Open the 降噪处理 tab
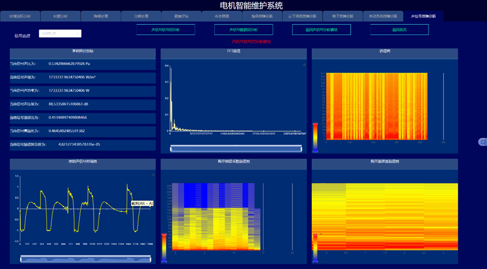This screenshot has height=269, width=487. pos(101,16)
